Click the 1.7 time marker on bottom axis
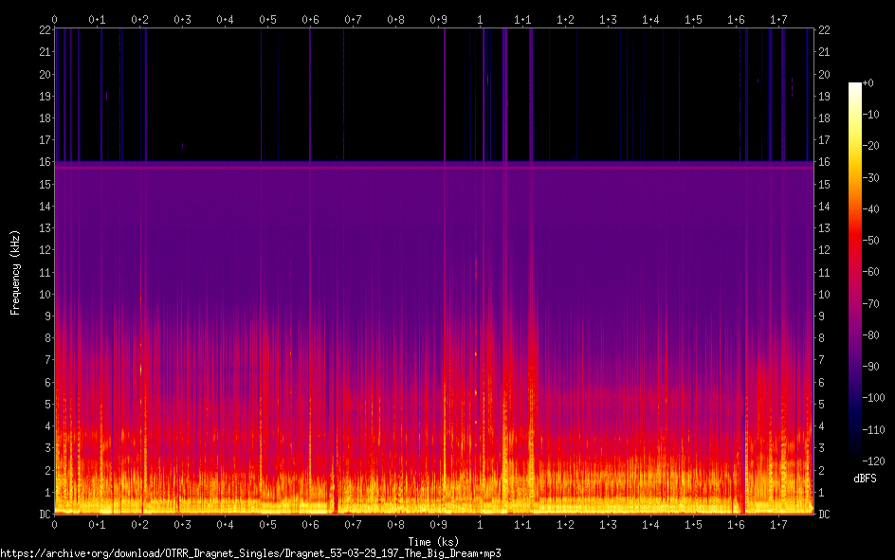 coord(778,524)
